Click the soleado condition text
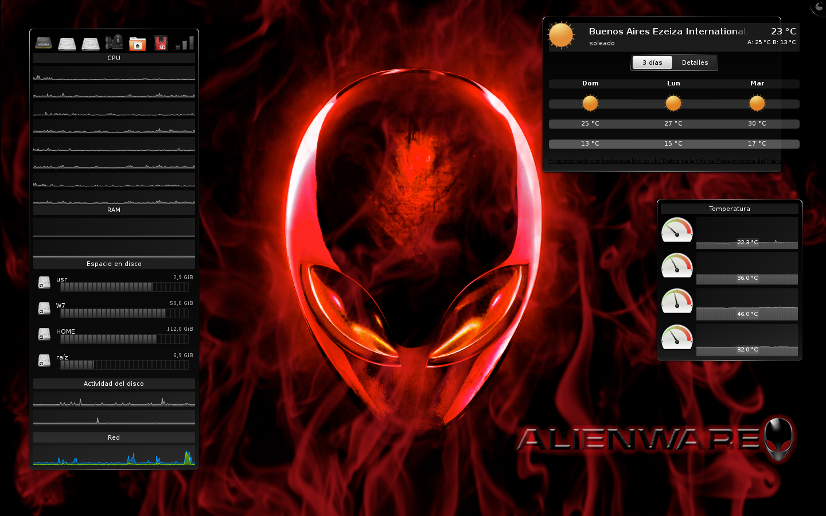826x516 pixels. tap(602, 43)
